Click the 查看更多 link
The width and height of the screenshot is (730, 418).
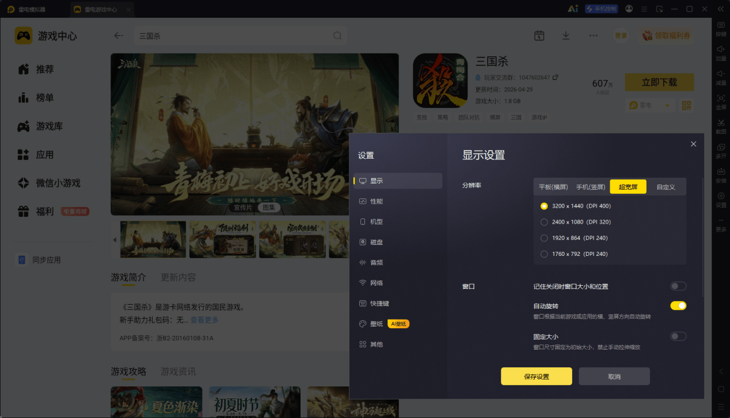tap(204, 320)
